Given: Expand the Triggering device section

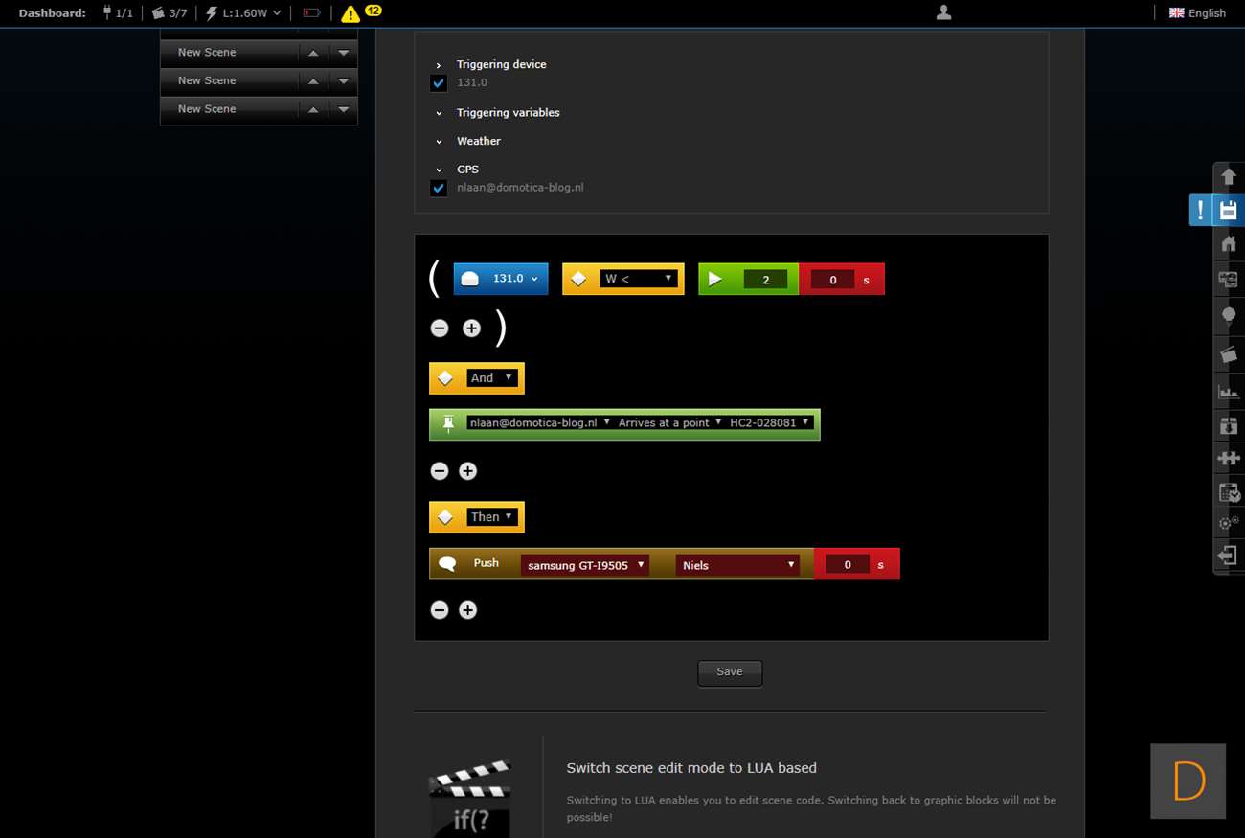Looking at the screenshot, I should click(x=439, y=65).
